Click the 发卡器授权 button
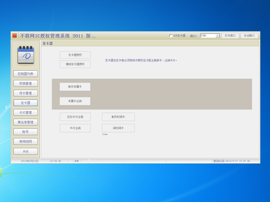This screenshot has width=270, height=202. pos(75,55)
